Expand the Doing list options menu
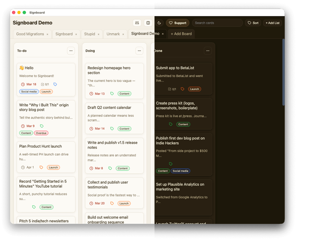Image resolution: width=309 pixels, height=241 pixels. (x=139, y=51)
